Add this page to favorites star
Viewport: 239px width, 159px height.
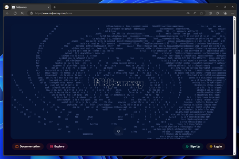tap(201, 13)
